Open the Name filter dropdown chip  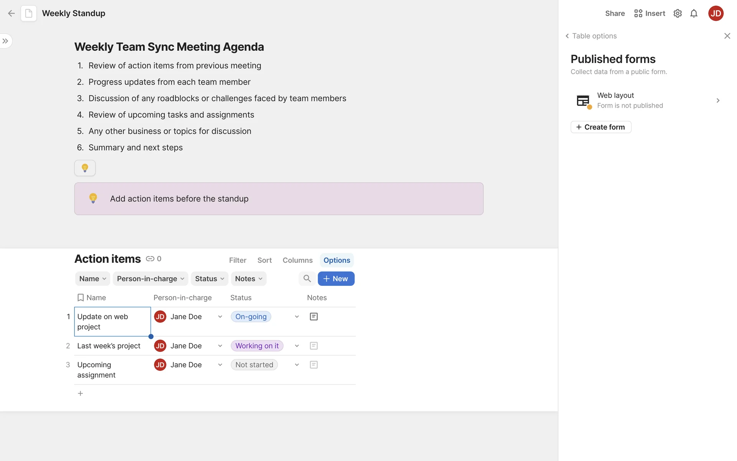point(93,279)
